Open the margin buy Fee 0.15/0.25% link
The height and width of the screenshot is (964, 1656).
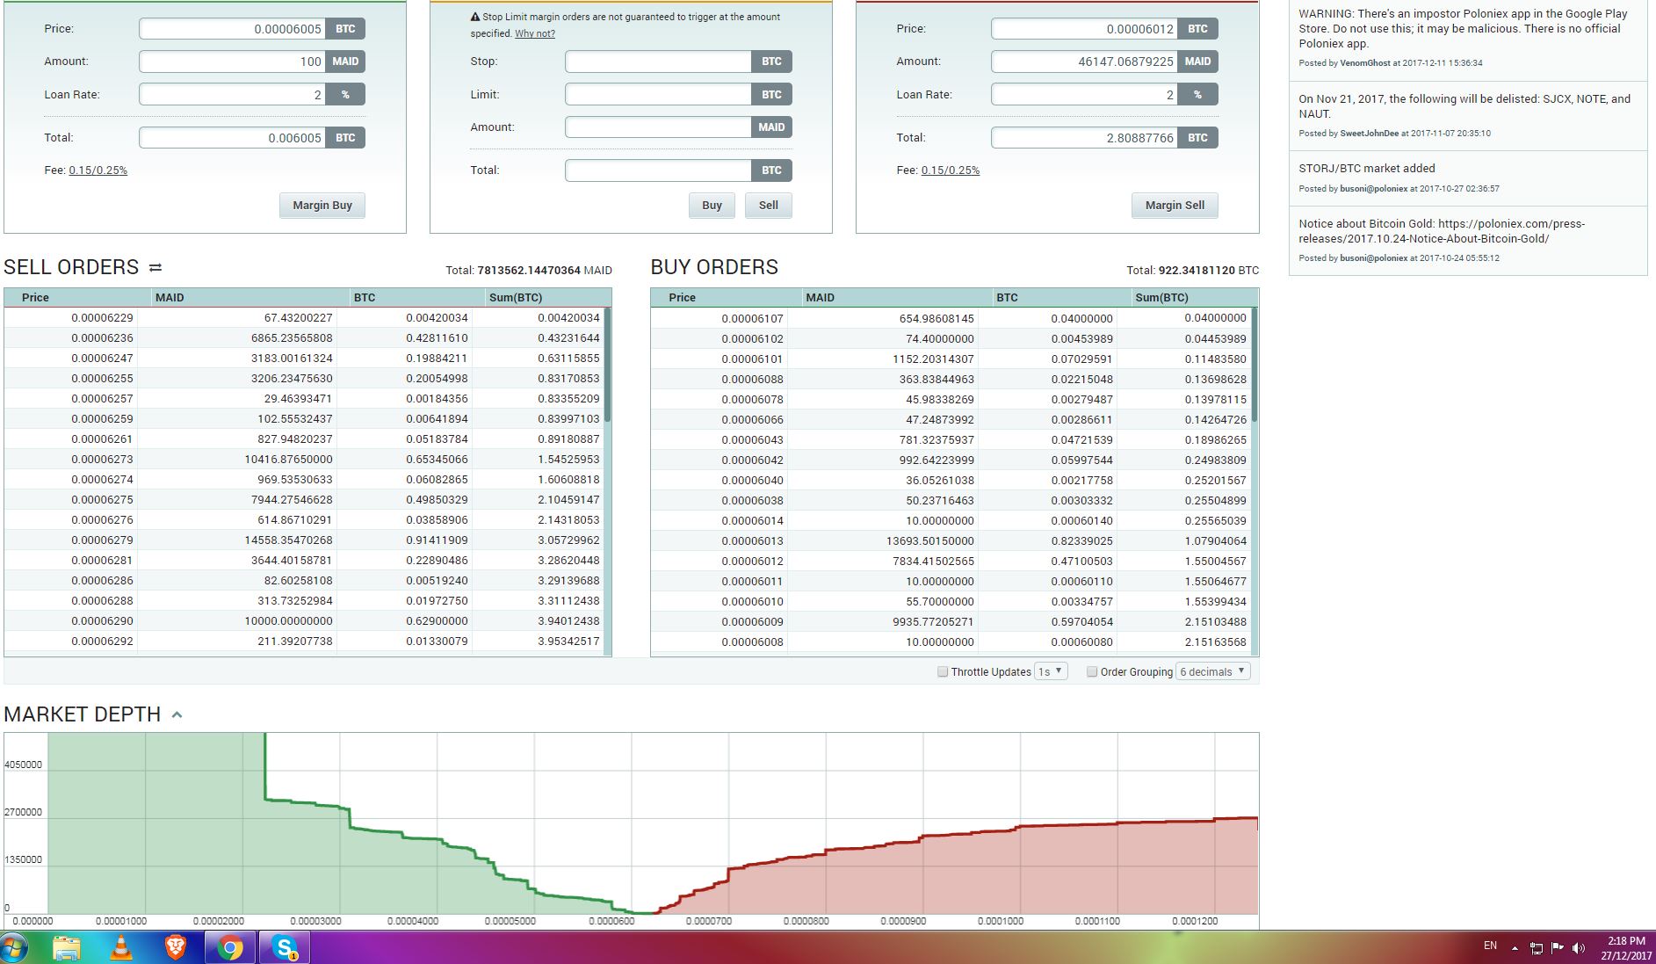click(98, 170)
